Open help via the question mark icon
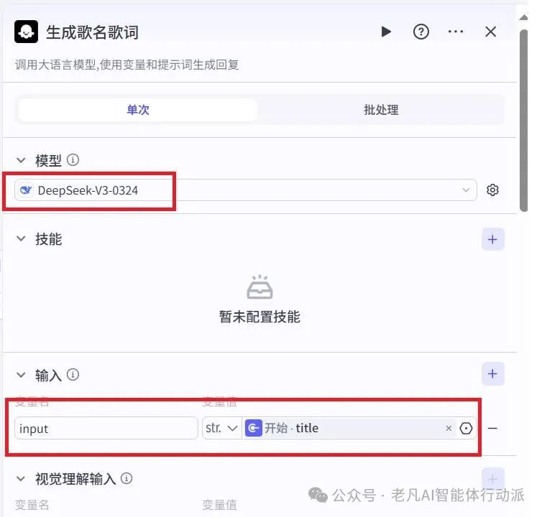The height and width of the screenshot is (517, 542). tap(421, 32)
